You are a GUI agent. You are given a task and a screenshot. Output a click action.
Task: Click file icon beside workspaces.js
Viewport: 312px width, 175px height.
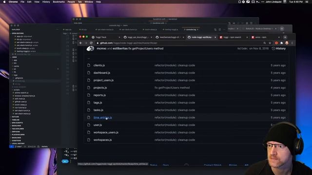click(x=89, y=140)
